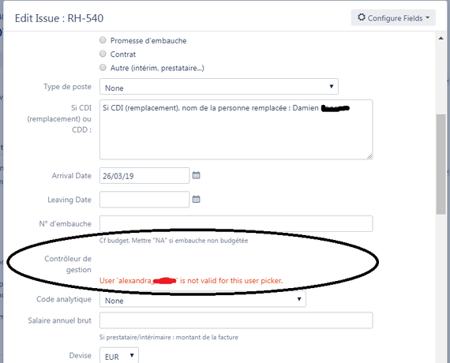Click the Arrival Date input field
This screenshot has height=363, width=450.
tap(144, 176)
